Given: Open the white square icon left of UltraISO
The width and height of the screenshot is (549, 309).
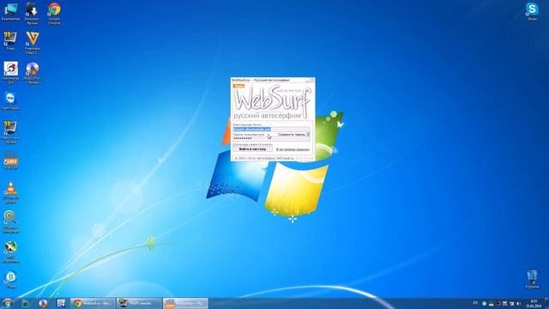Looking at the screenshot, I should point(10,73).
